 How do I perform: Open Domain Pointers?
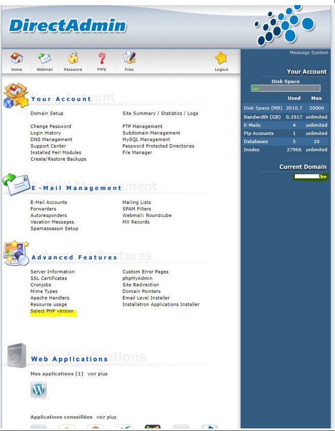tap(141, 291)
